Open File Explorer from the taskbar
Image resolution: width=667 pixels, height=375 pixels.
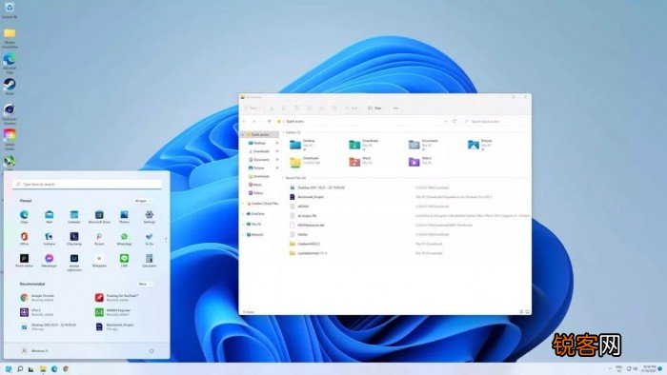click(43, 369)
